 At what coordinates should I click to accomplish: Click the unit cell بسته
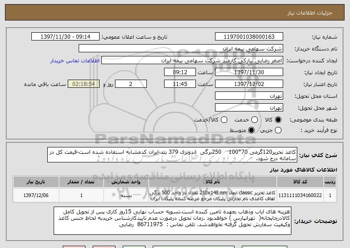tap(126, 195)
